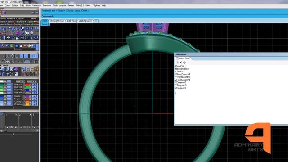Open the Front viewport title dropdown
288x162 pixels.
pos(49,24)
